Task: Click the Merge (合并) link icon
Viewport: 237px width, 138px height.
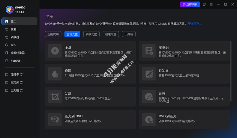Action: [x=149, y=97]
